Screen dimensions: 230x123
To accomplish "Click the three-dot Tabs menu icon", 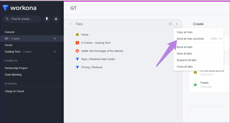I will tap(177, 24).
